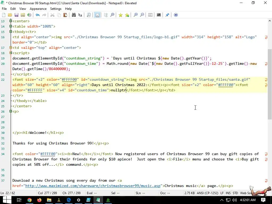Image resolution: width=272 pixels, height=204 pixels.
Task: Open the Settings menu
Action: [x=56, y=9]
